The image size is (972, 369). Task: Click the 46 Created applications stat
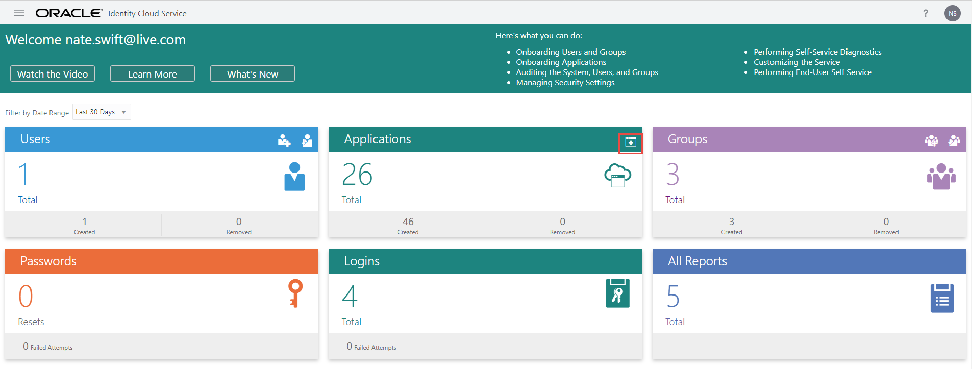408,225
